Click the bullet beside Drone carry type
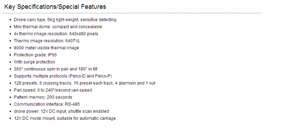This screenshot has height=130, width=285. pyautogui.click(x=10, y=20)
